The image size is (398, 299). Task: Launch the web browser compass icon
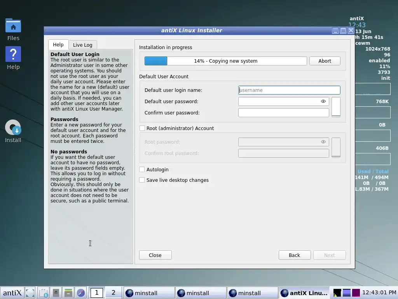(x=81, y=293)
